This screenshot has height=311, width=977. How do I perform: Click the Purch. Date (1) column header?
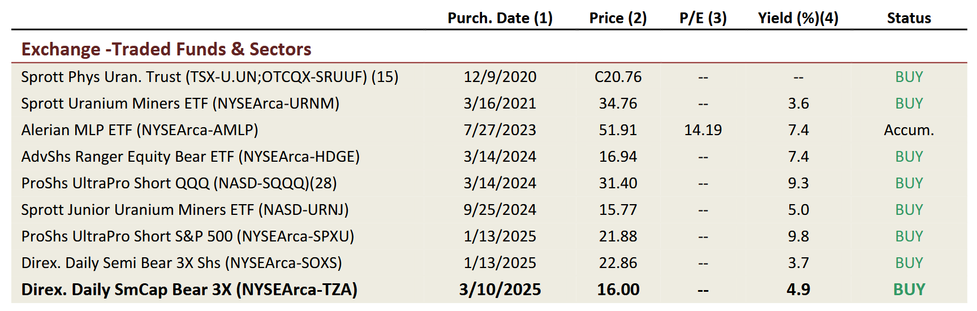(500, 18)
